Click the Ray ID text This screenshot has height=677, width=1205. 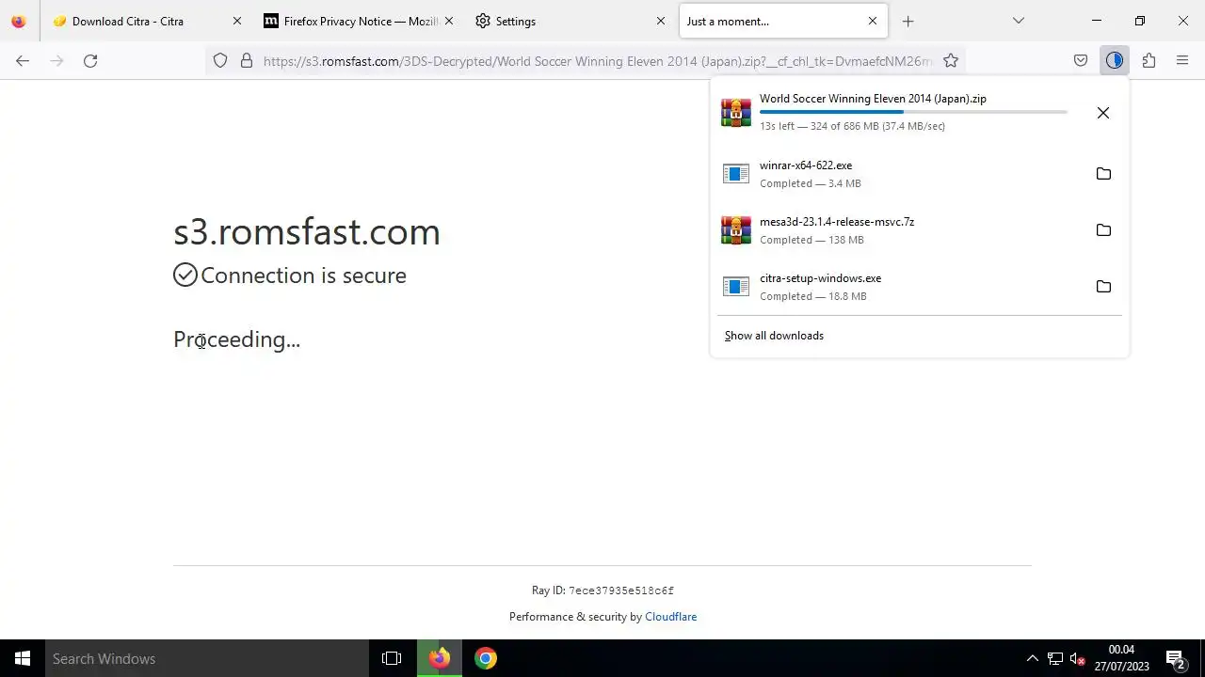602,590
